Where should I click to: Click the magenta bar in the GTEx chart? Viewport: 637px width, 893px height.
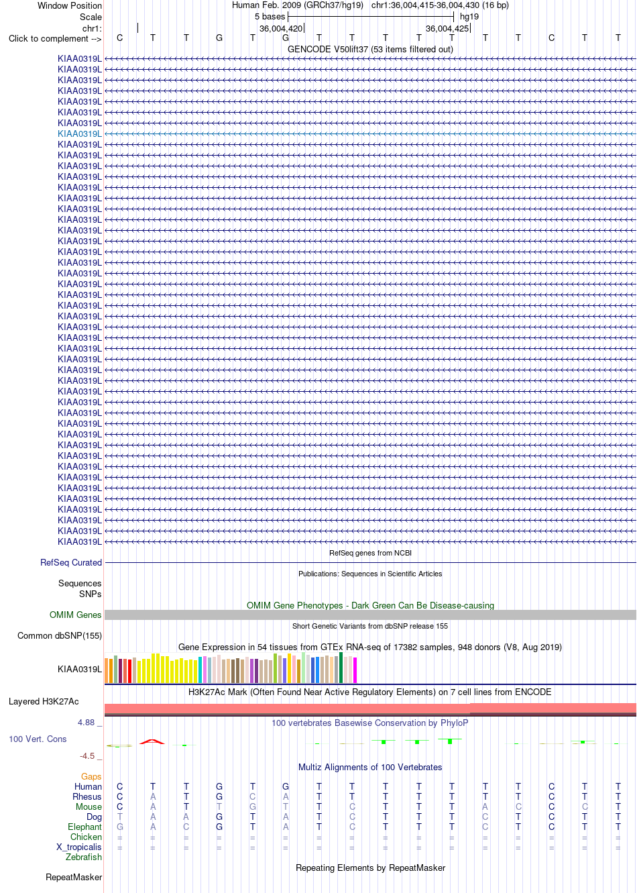(355, 670)
